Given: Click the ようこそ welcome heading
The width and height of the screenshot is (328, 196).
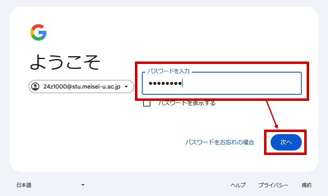Looking at the screenshot, I should (65, 62).
